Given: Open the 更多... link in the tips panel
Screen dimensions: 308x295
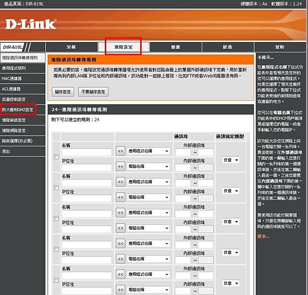Looking at the screenshot, I should (263, 236).
